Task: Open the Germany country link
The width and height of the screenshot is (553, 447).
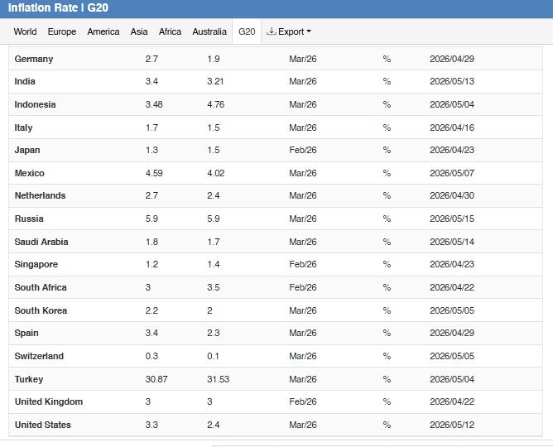Action: pos(34,60)
